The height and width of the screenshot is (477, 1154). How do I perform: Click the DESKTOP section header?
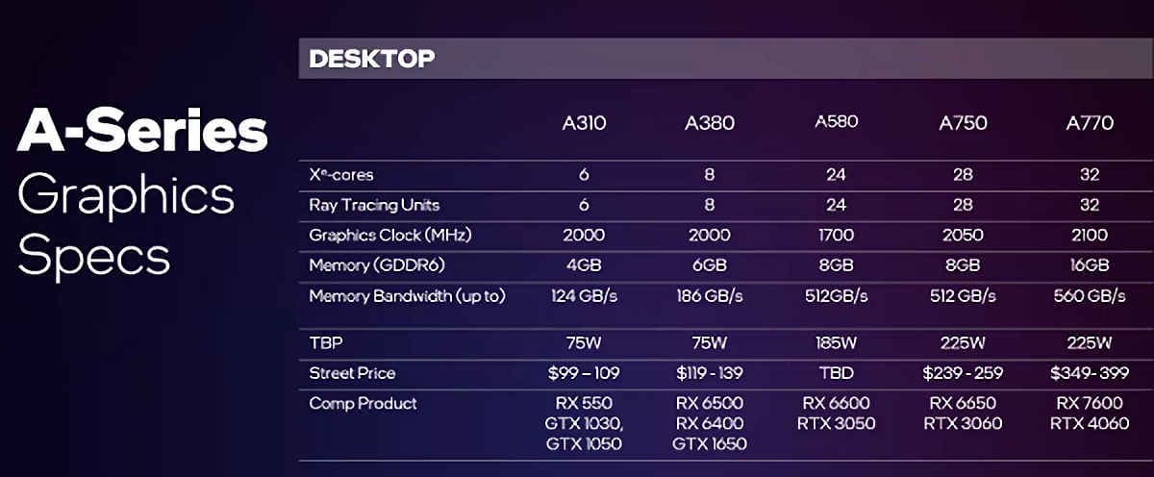(x=372, y=59)
